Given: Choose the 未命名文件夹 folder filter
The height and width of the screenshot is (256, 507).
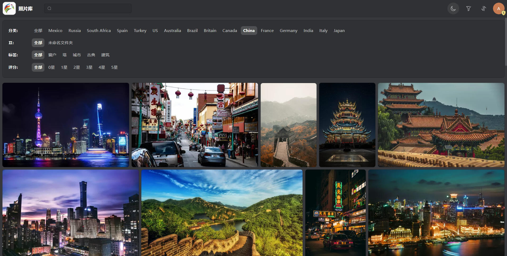Looking at the screenshot, I should click(x=60, y=43).
